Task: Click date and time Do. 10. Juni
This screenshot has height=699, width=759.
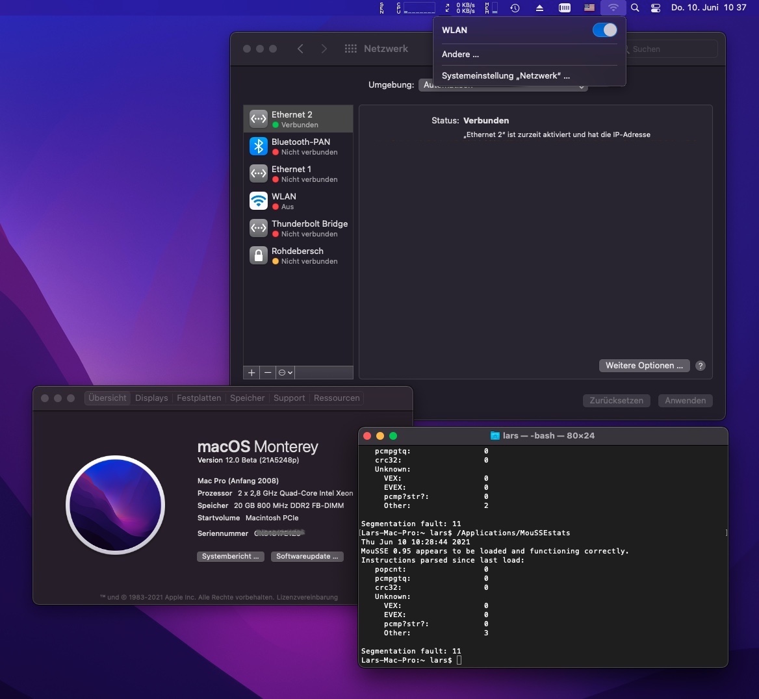Action: (709, 8)
